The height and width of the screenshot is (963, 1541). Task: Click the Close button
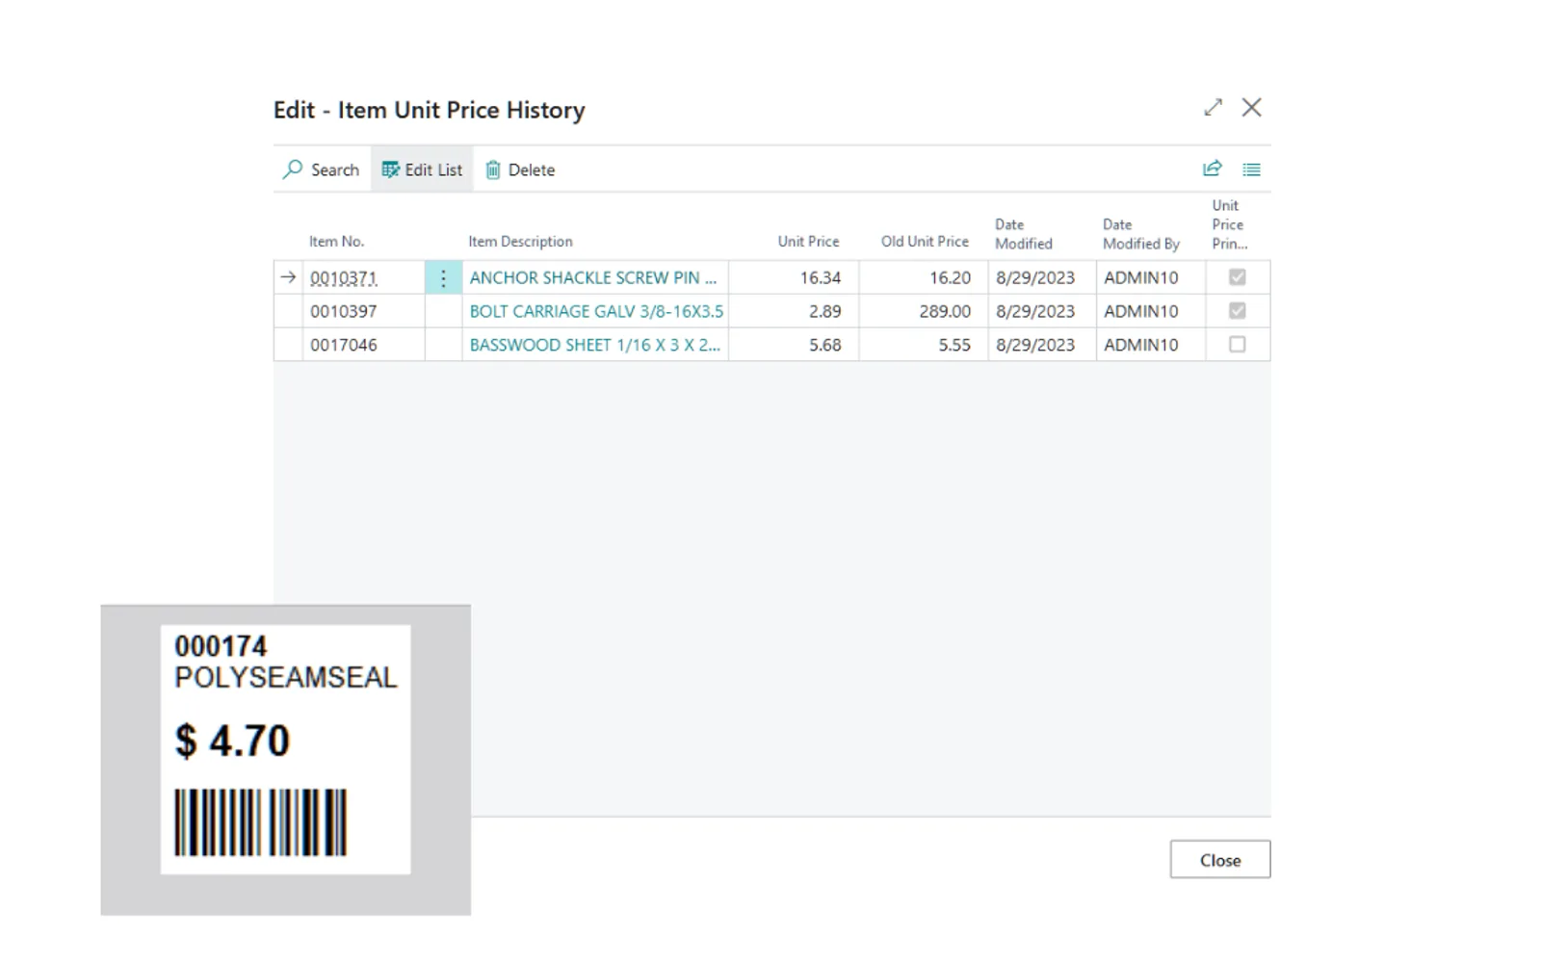pos(1220,860)
